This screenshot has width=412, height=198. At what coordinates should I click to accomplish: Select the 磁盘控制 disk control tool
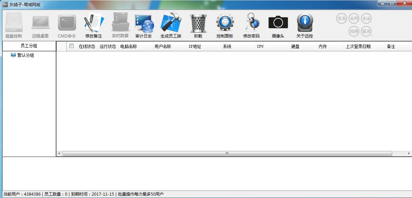tap(13, 25)
